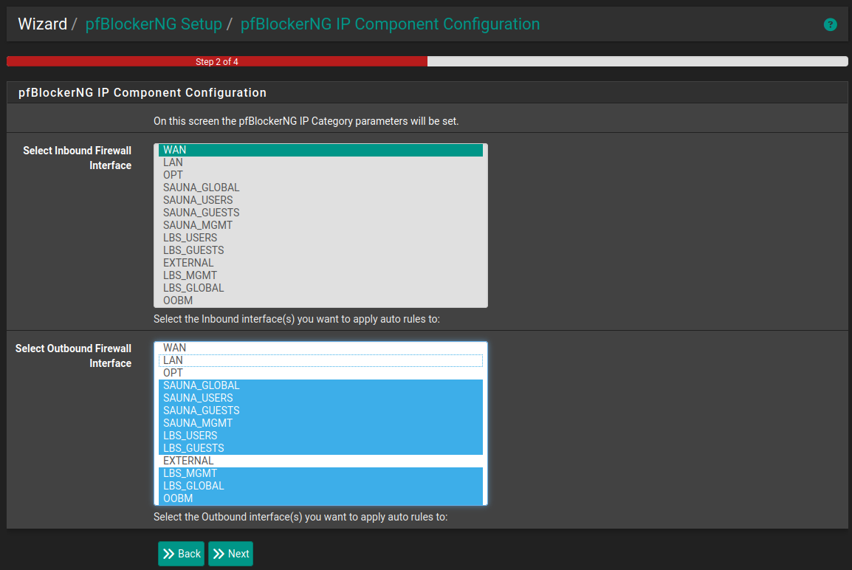Select WAN in Outbound interface list
This screenshot has width=852, height=570.
pos(320,348)
